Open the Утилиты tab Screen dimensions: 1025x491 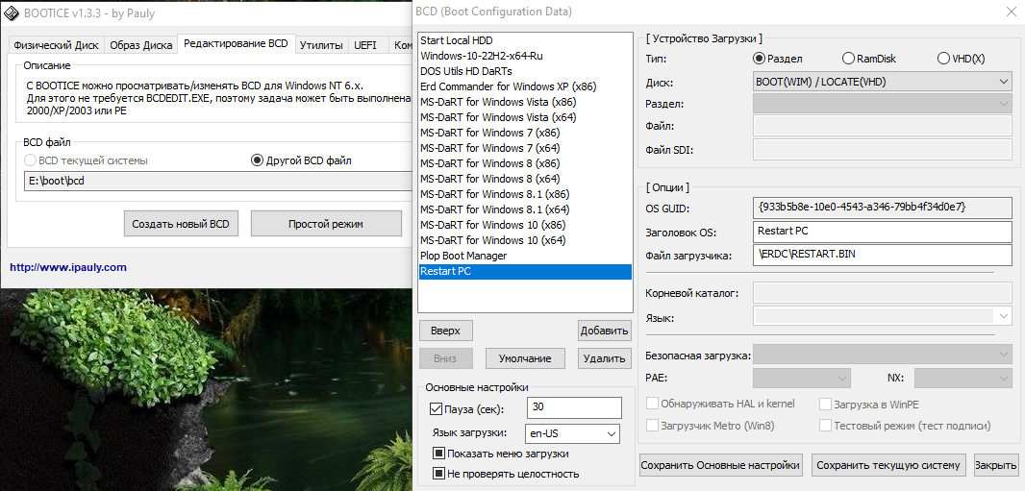[321, 45]
